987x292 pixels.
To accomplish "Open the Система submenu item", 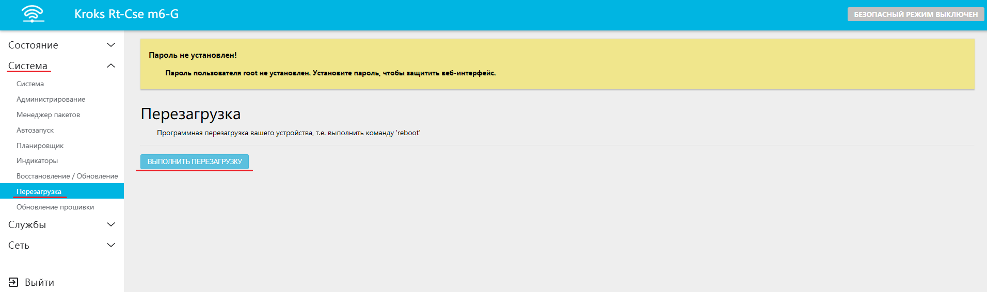I will point(30,84).
